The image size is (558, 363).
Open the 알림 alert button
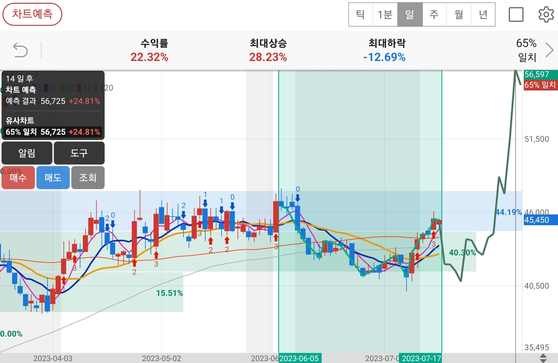(27, 153)
